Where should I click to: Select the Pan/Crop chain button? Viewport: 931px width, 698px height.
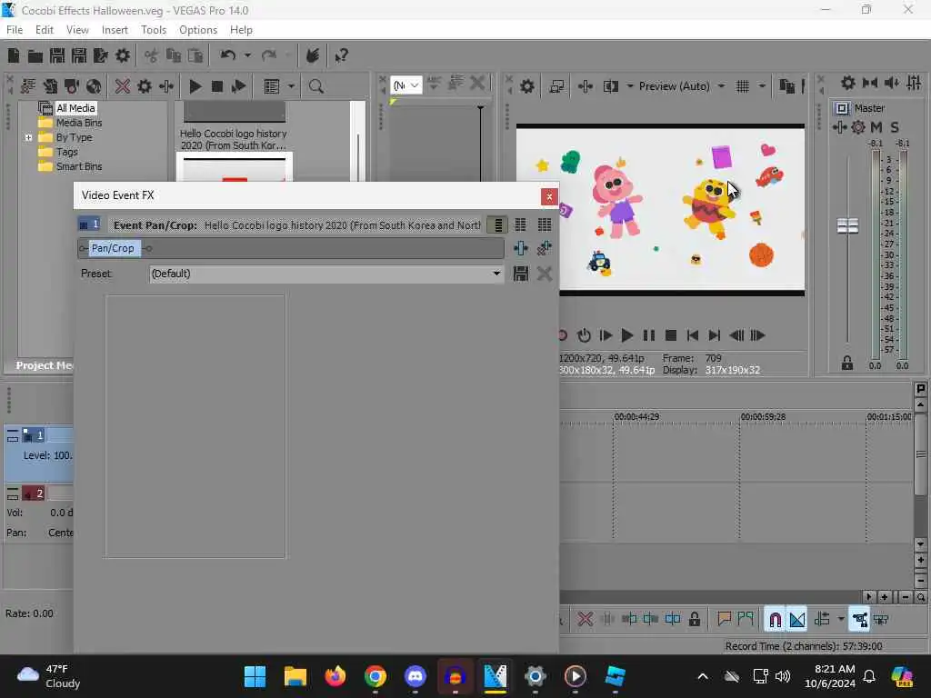point(113,248)
